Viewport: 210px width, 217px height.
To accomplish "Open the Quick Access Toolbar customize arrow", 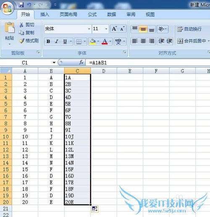I will pos(55,5).
